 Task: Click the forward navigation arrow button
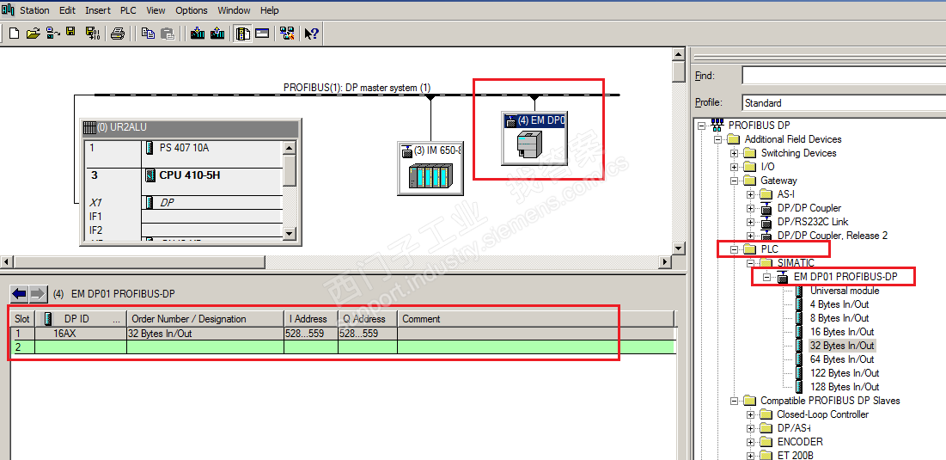pos(38,294)
